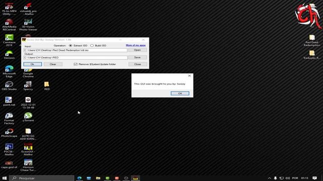Open the clock showing 01:13
323x181 pixels.
(305, 178)
